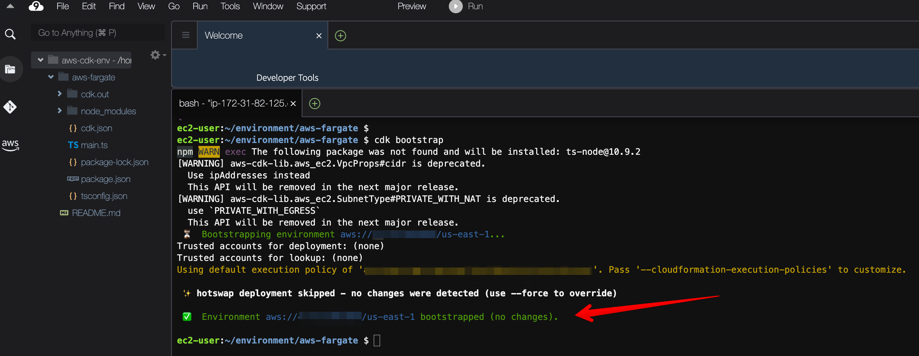Close the bash terminal tab

coord(293,104)
